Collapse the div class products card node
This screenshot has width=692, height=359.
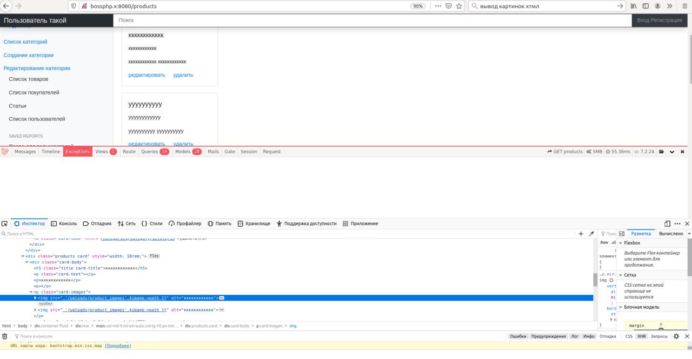23,256
